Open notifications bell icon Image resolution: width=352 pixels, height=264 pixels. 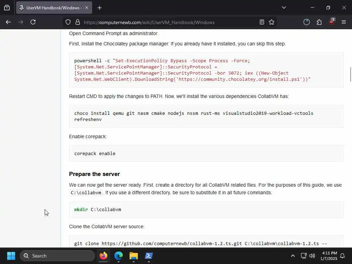343,256
